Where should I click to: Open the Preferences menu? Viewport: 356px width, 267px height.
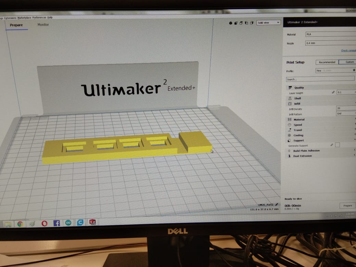click(x=39, y=17)
